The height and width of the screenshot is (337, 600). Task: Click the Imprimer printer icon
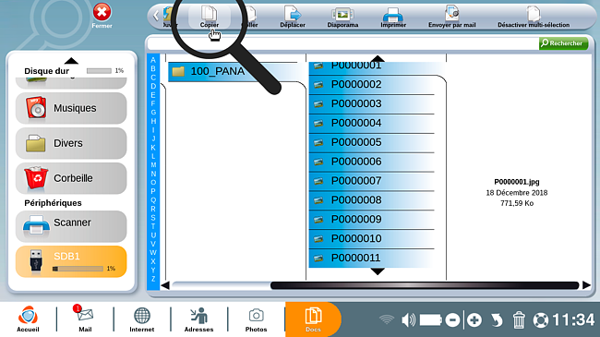pyautogui.click(x=393, y=17)
